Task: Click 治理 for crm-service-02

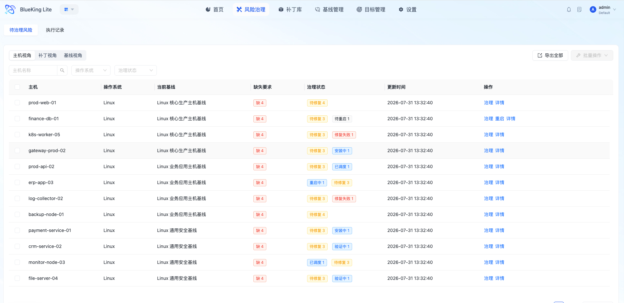Action: (x=488, y=246)
